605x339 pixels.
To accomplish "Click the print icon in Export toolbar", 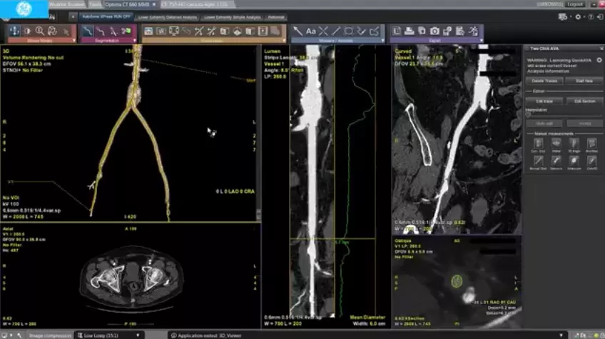I will pos(410,31).
